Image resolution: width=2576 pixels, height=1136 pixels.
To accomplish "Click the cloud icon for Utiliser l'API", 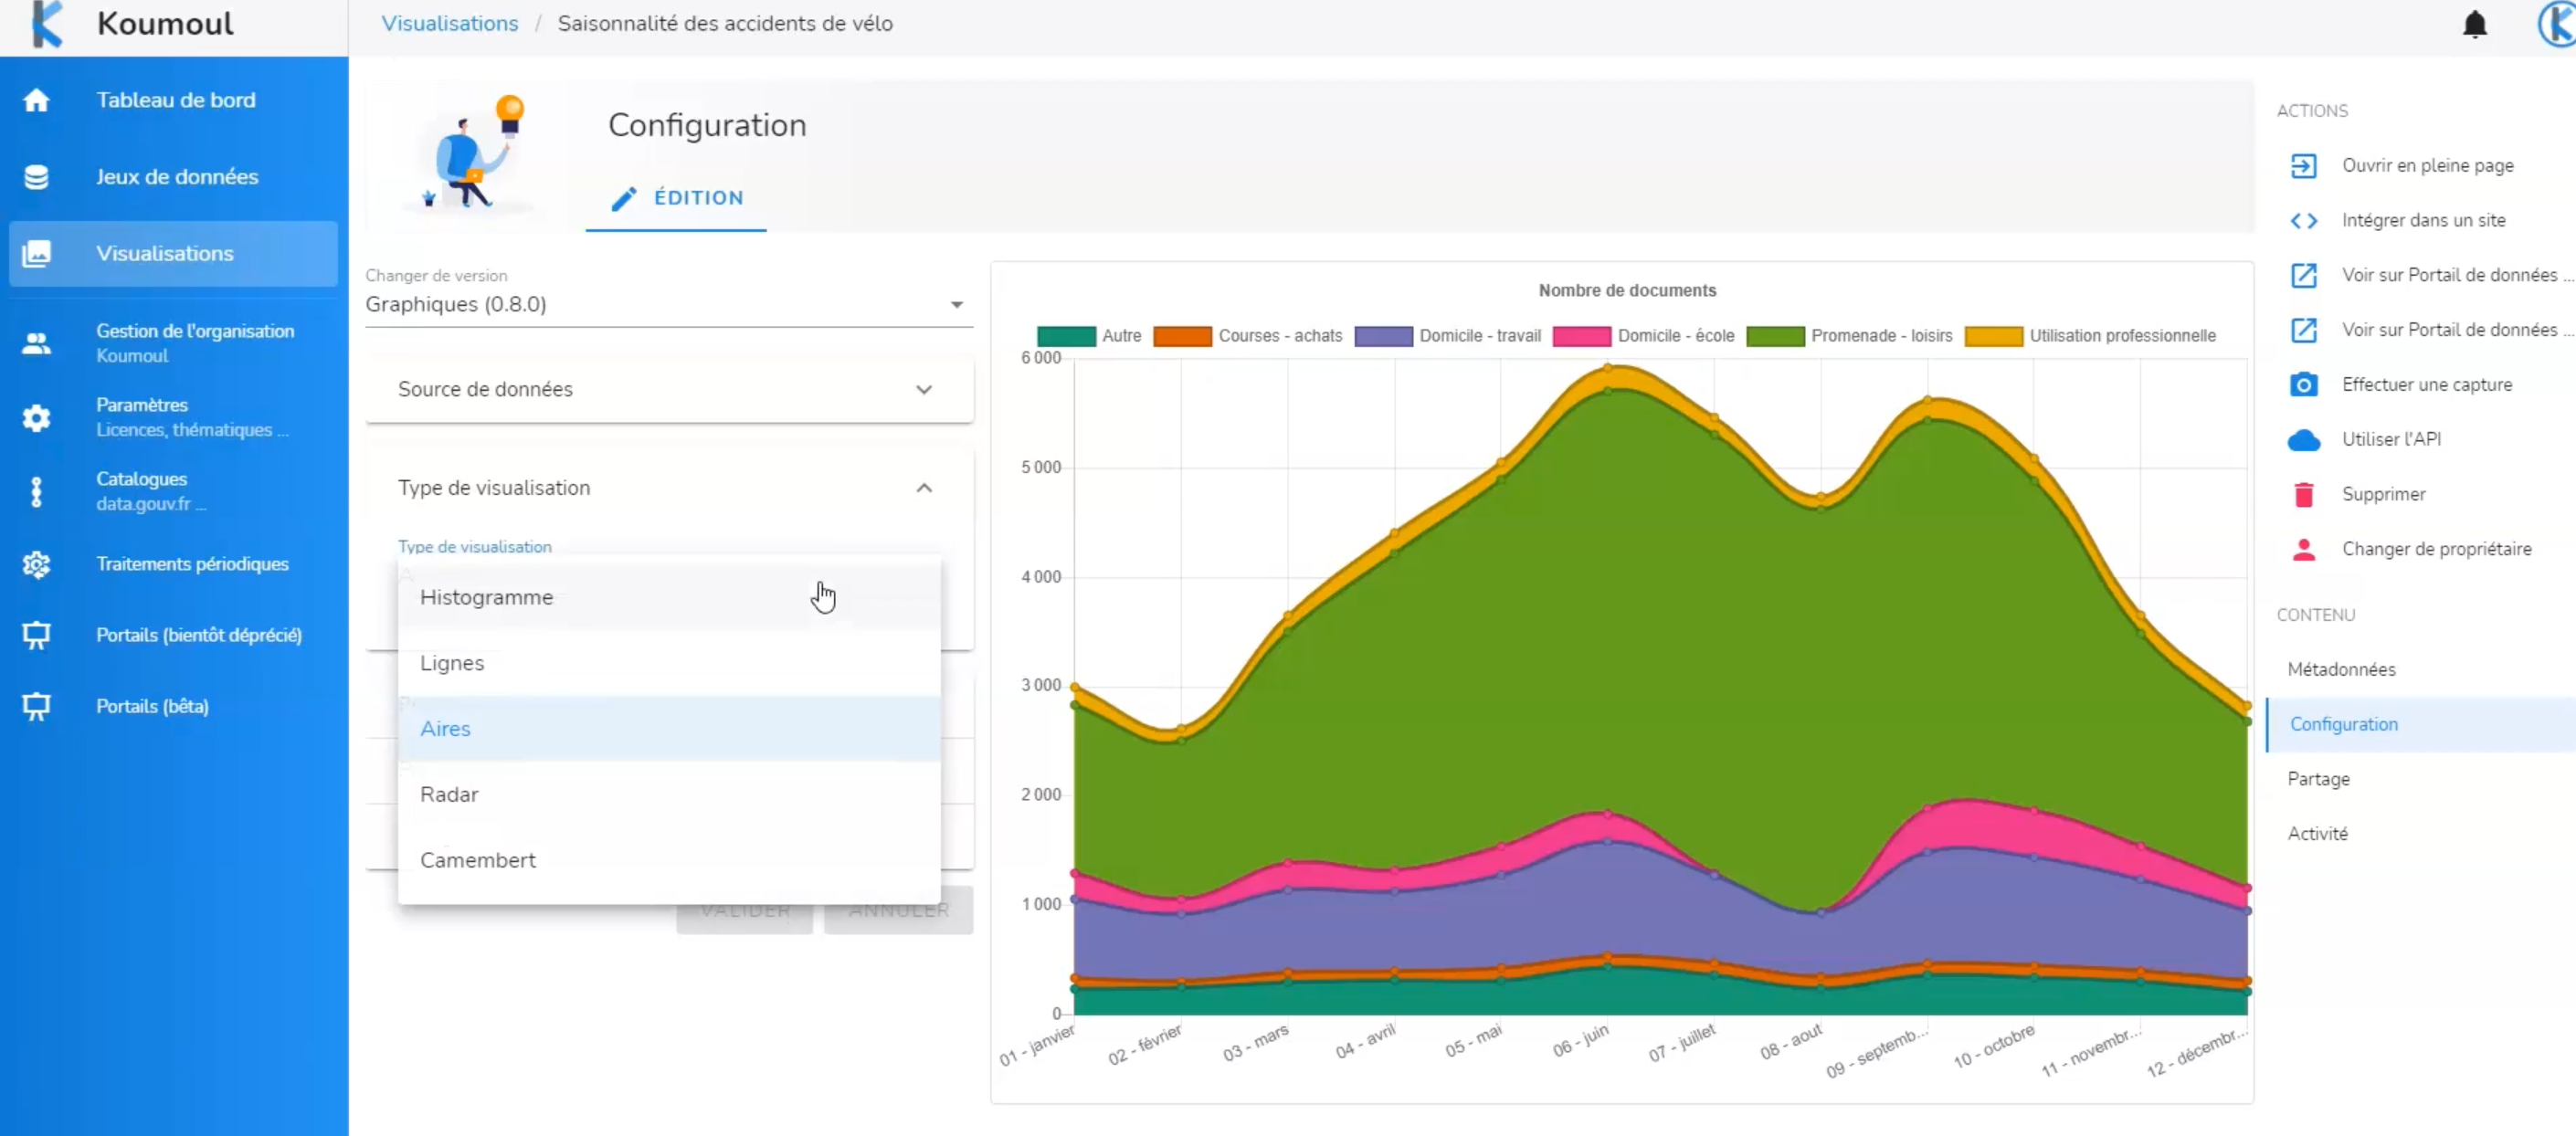I will [x=2303, y=439].
